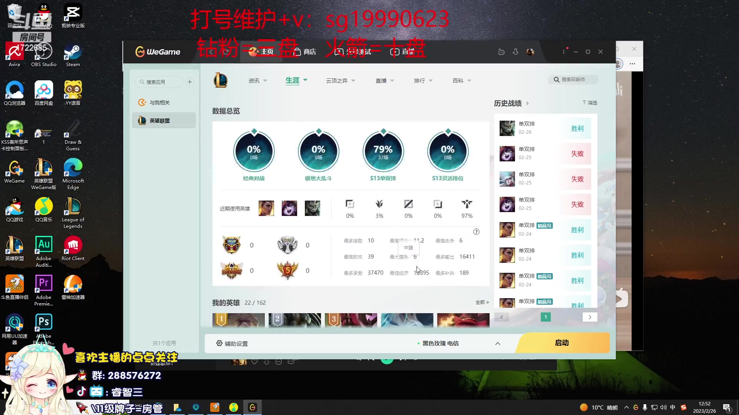Image resolution: width=739 pixels, height=415 pixels.
Task: Open Adobe Premiere desktop shortcut
Action: click(x=43, y=290)
